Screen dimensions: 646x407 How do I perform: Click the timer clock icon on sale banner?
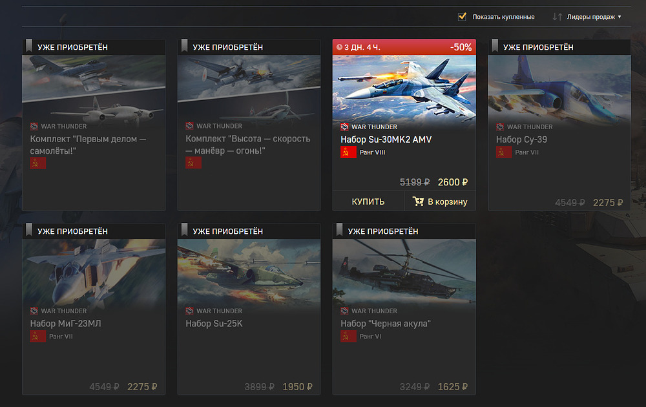click(x=340, y=47)
